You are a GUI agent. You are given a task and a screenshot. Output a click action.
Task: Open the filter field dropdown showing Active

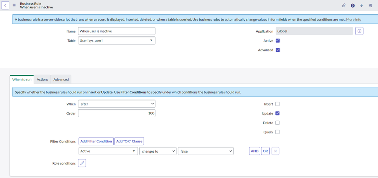tap(108, 151)
